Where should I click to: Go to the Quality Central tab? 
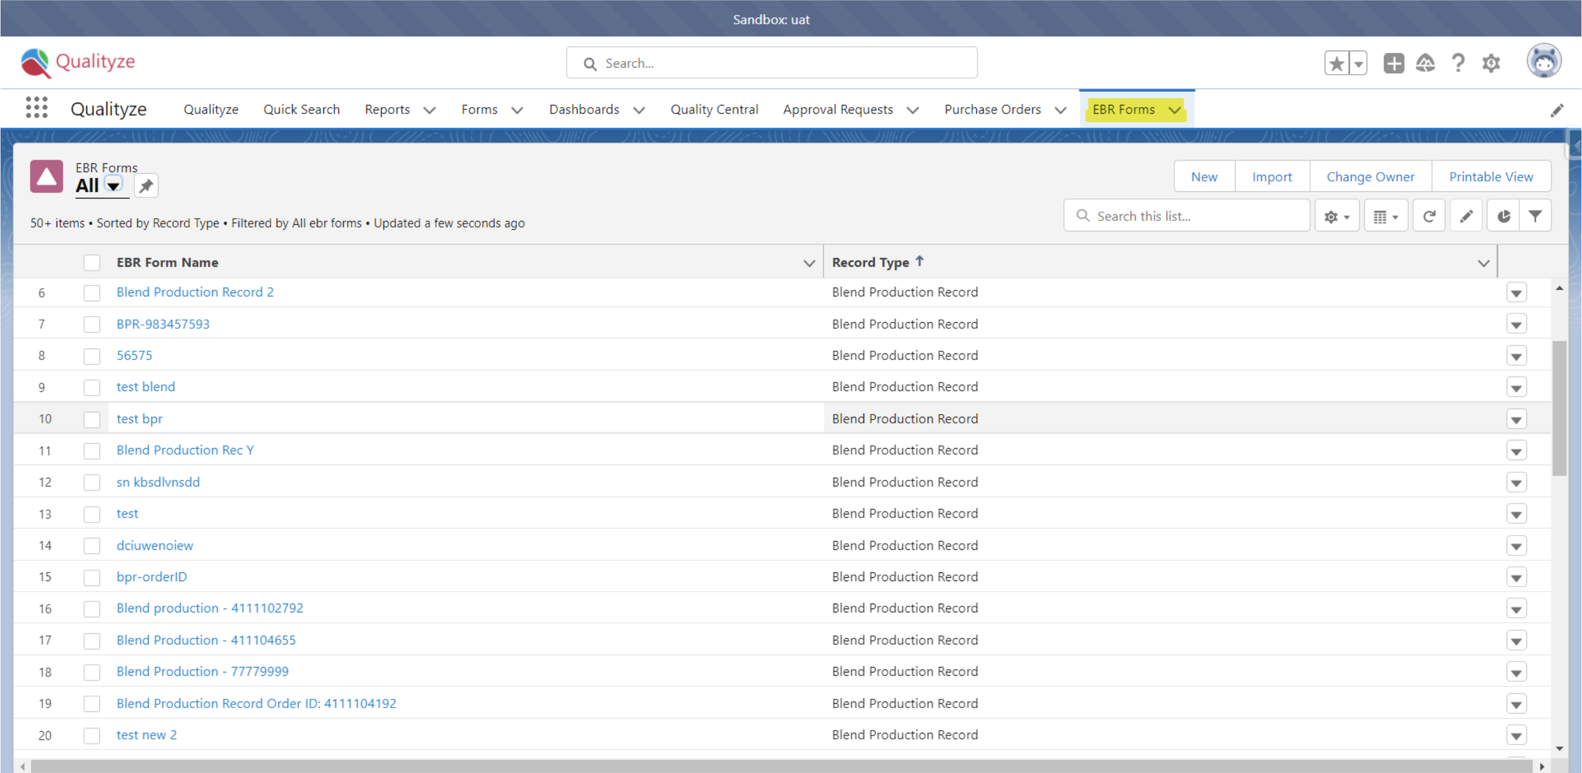tap(714, 109)
